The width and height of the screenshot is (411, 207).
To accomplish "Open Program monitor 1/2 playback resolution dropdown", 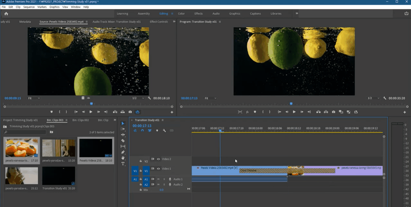I will [x=373, y=98].
